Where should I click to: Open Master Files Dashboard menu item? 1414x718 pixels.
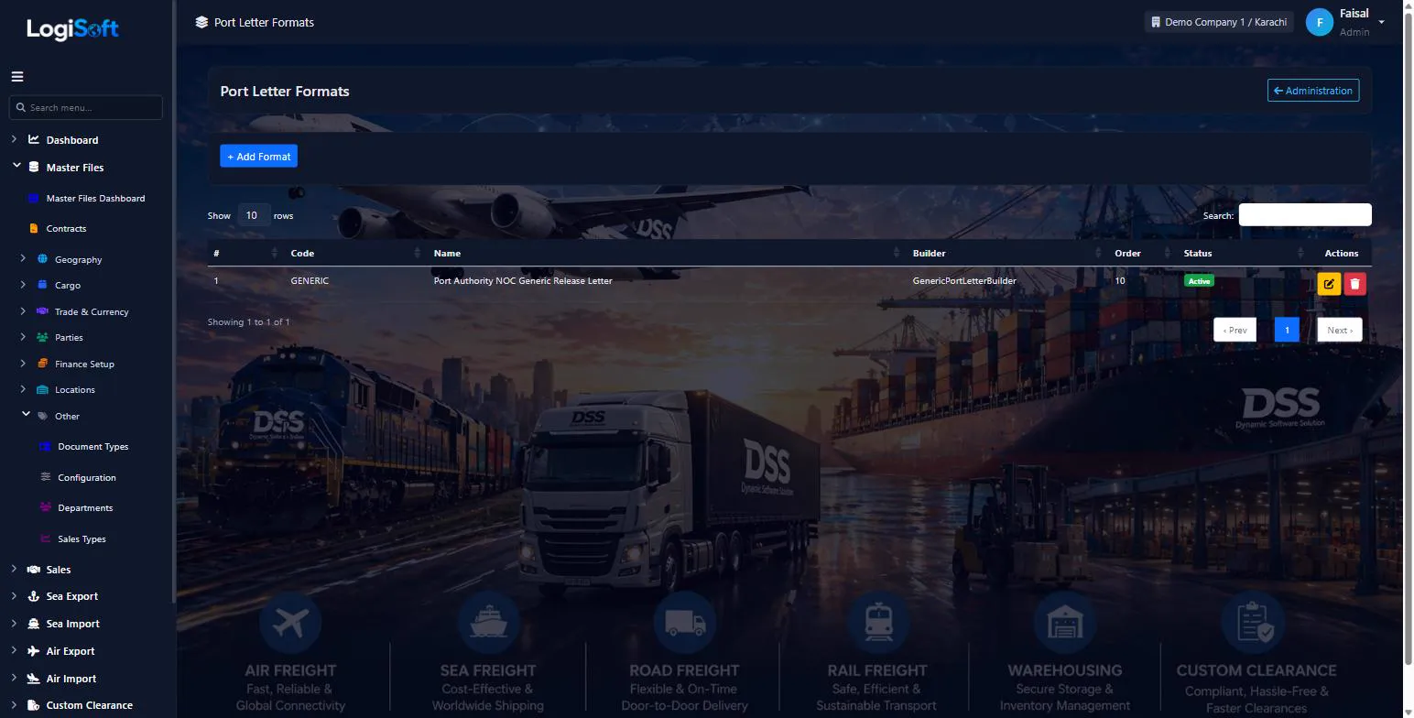click(95, 198)
